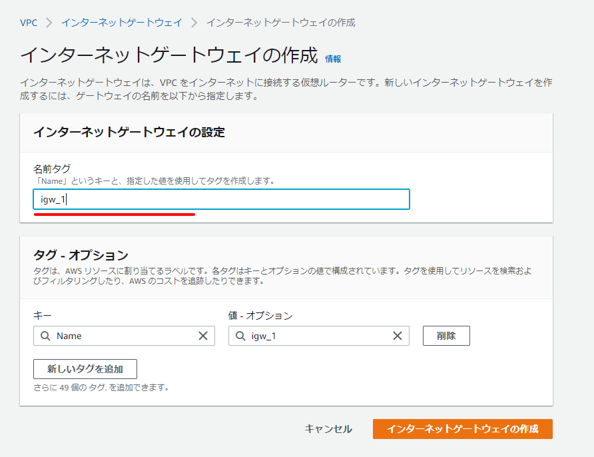This screenshot has width=594, height=457.
Task: Go to インターネットゲートウェイ breadcrumb link
Action: (x=122, y=23)
